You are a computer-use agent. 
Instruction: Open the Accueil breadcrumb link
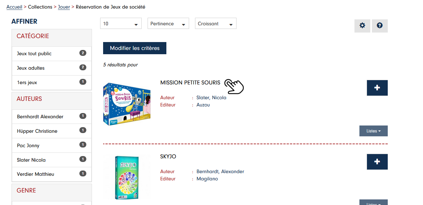pos(14,7)
